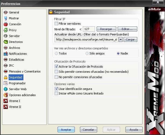
Task: Check Sólo permitir conexiones ofuscadas
Action: (x=56, y=72)
